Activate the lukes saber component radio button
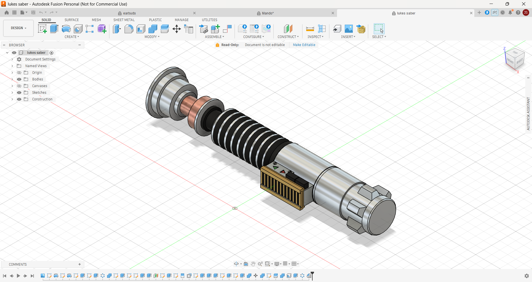 (x=52, y=53)
